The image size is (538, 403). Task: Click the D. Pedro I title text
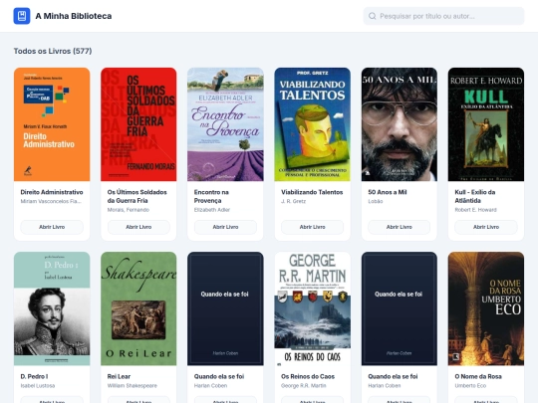tap(34, 376)
